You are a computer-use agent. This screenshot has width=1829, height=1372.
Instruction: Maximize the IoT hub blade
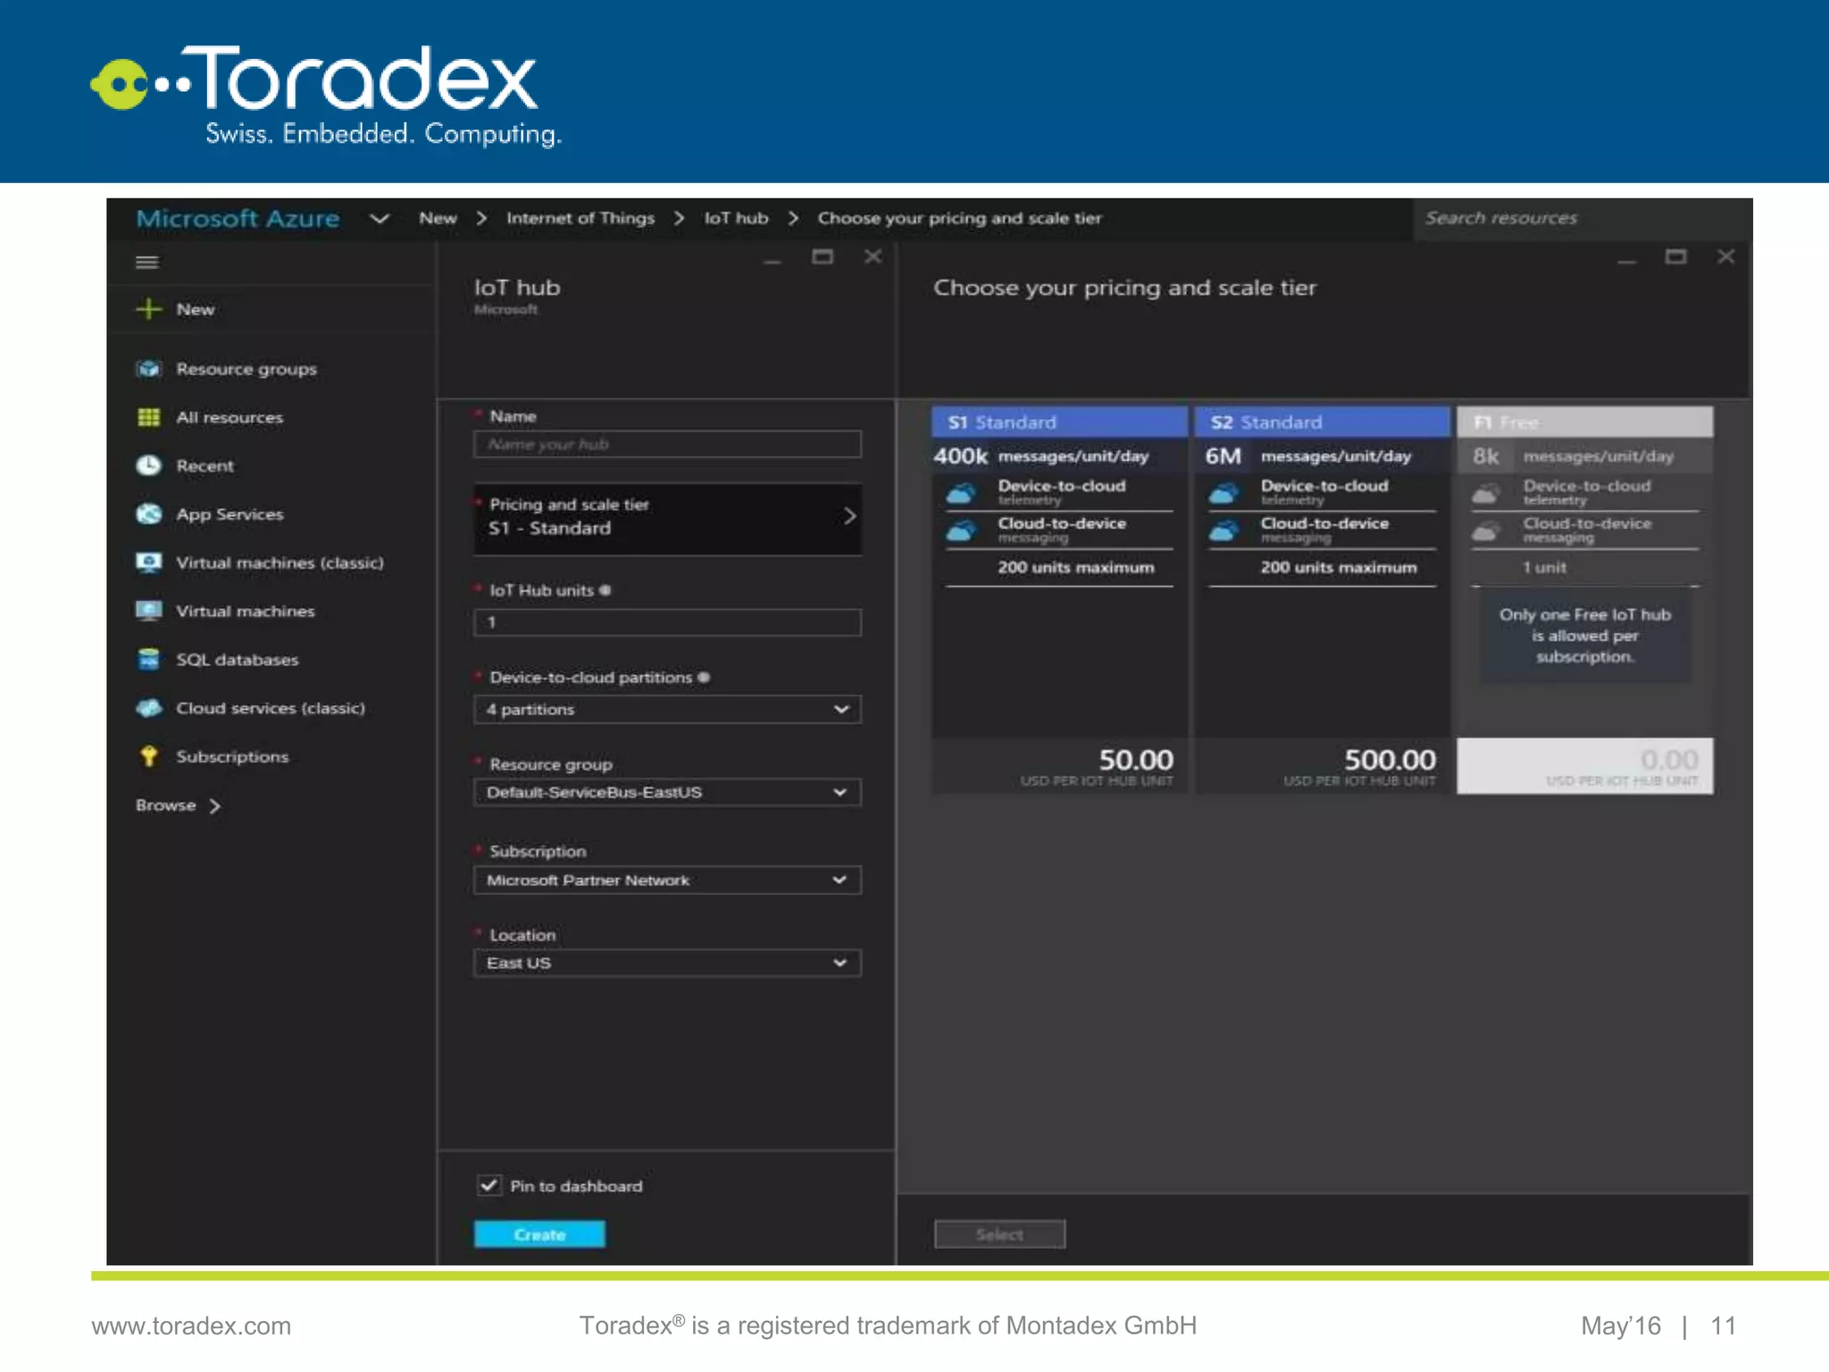pos(823,257)
